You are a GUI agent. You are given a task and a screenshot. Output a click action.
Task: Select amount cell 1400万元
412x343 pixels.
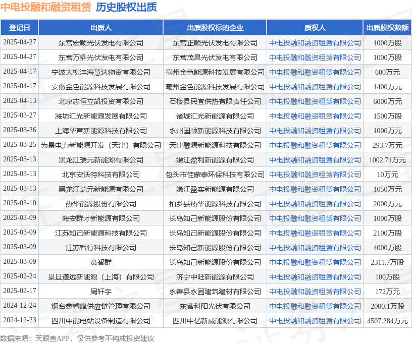387,87
